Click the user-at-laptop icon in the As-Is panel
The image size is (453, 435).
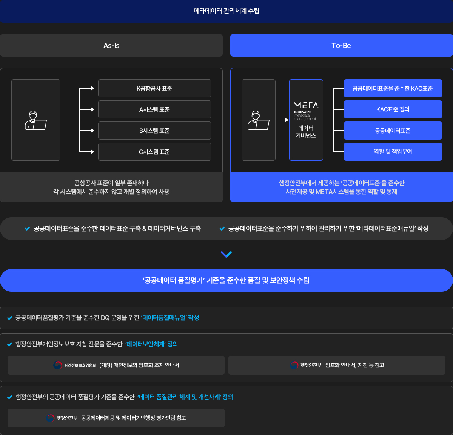click(36, 120)
